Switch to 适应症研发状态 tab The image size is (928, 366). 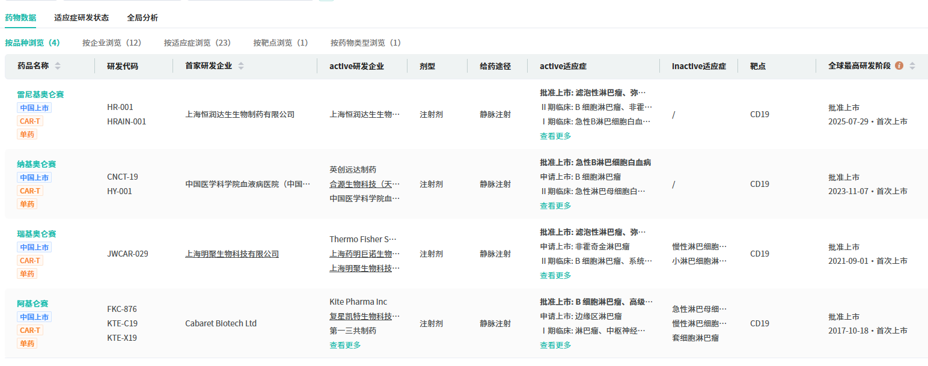pos(81,17)
